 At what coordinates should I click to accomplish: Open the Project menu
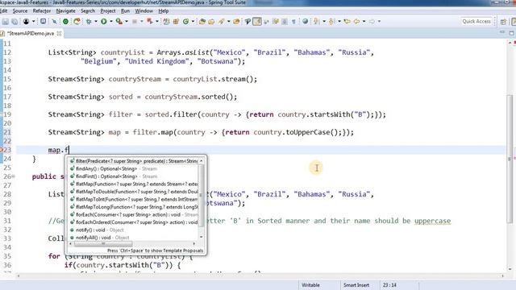tap(108, 10)
